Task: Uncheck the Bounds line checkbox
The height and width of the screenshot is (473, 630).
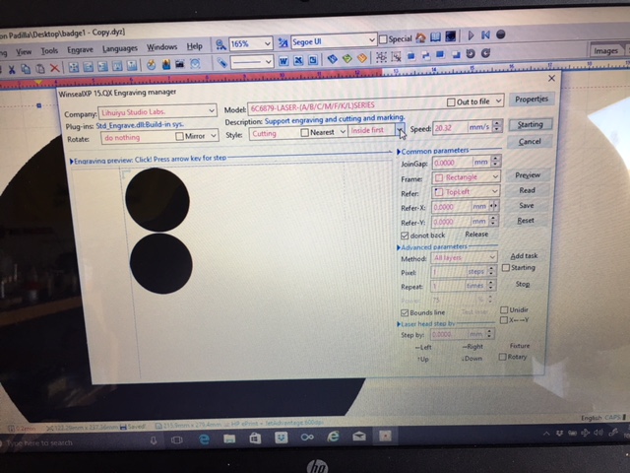Action: click(405, 312)
